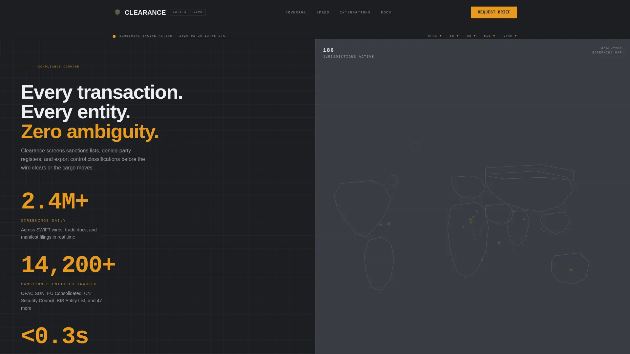The image size is (630, 354).
Task: Go to the Speed section
Action: pyautogui.click(x=323, y=12)
